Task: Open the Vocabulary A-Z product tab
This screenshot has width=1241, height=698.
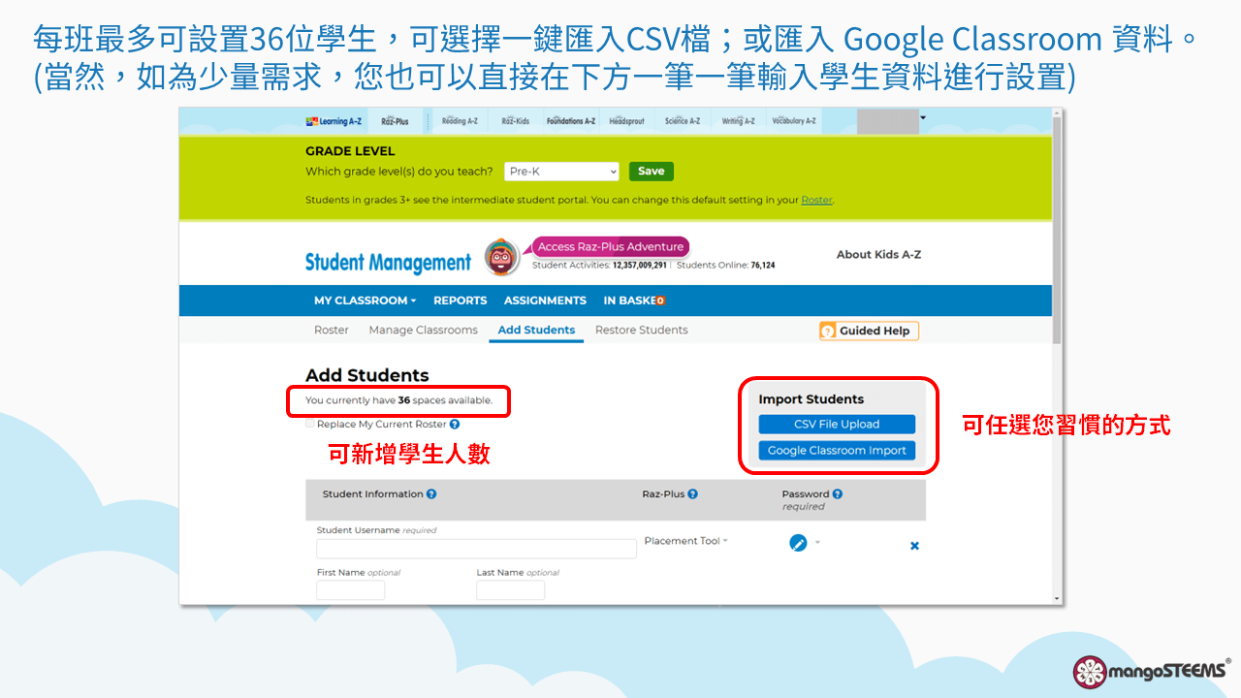Action: click(x=794, y=121)
